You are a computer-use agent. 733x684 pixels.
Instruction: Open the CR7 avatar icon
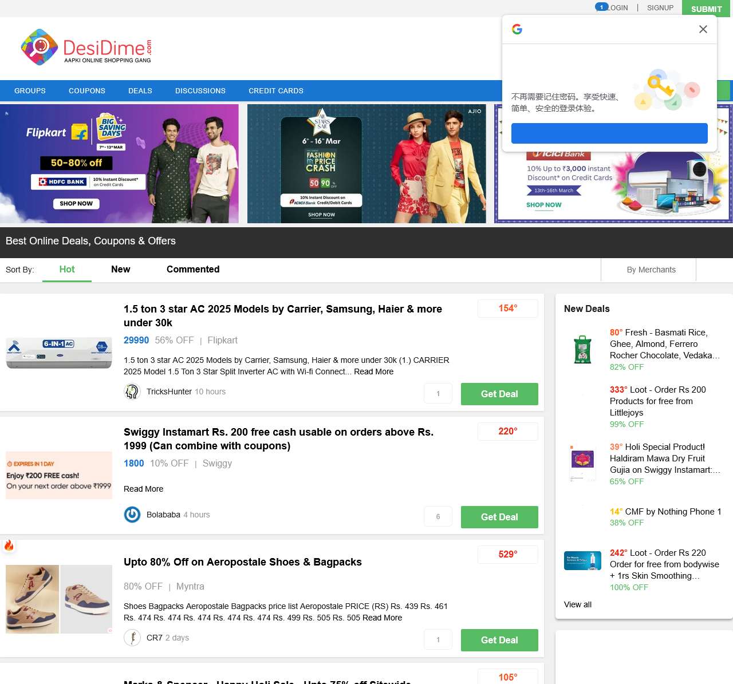[x=132, y=638]
